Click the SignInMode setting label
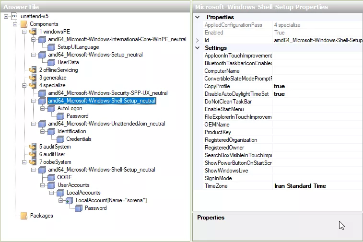This screenshot has width=363, height=242. pos(218,178)
